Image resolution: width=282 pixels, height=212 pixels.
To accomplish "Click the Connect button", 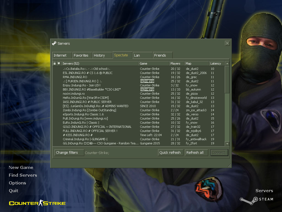I will (x=219, y=153).
